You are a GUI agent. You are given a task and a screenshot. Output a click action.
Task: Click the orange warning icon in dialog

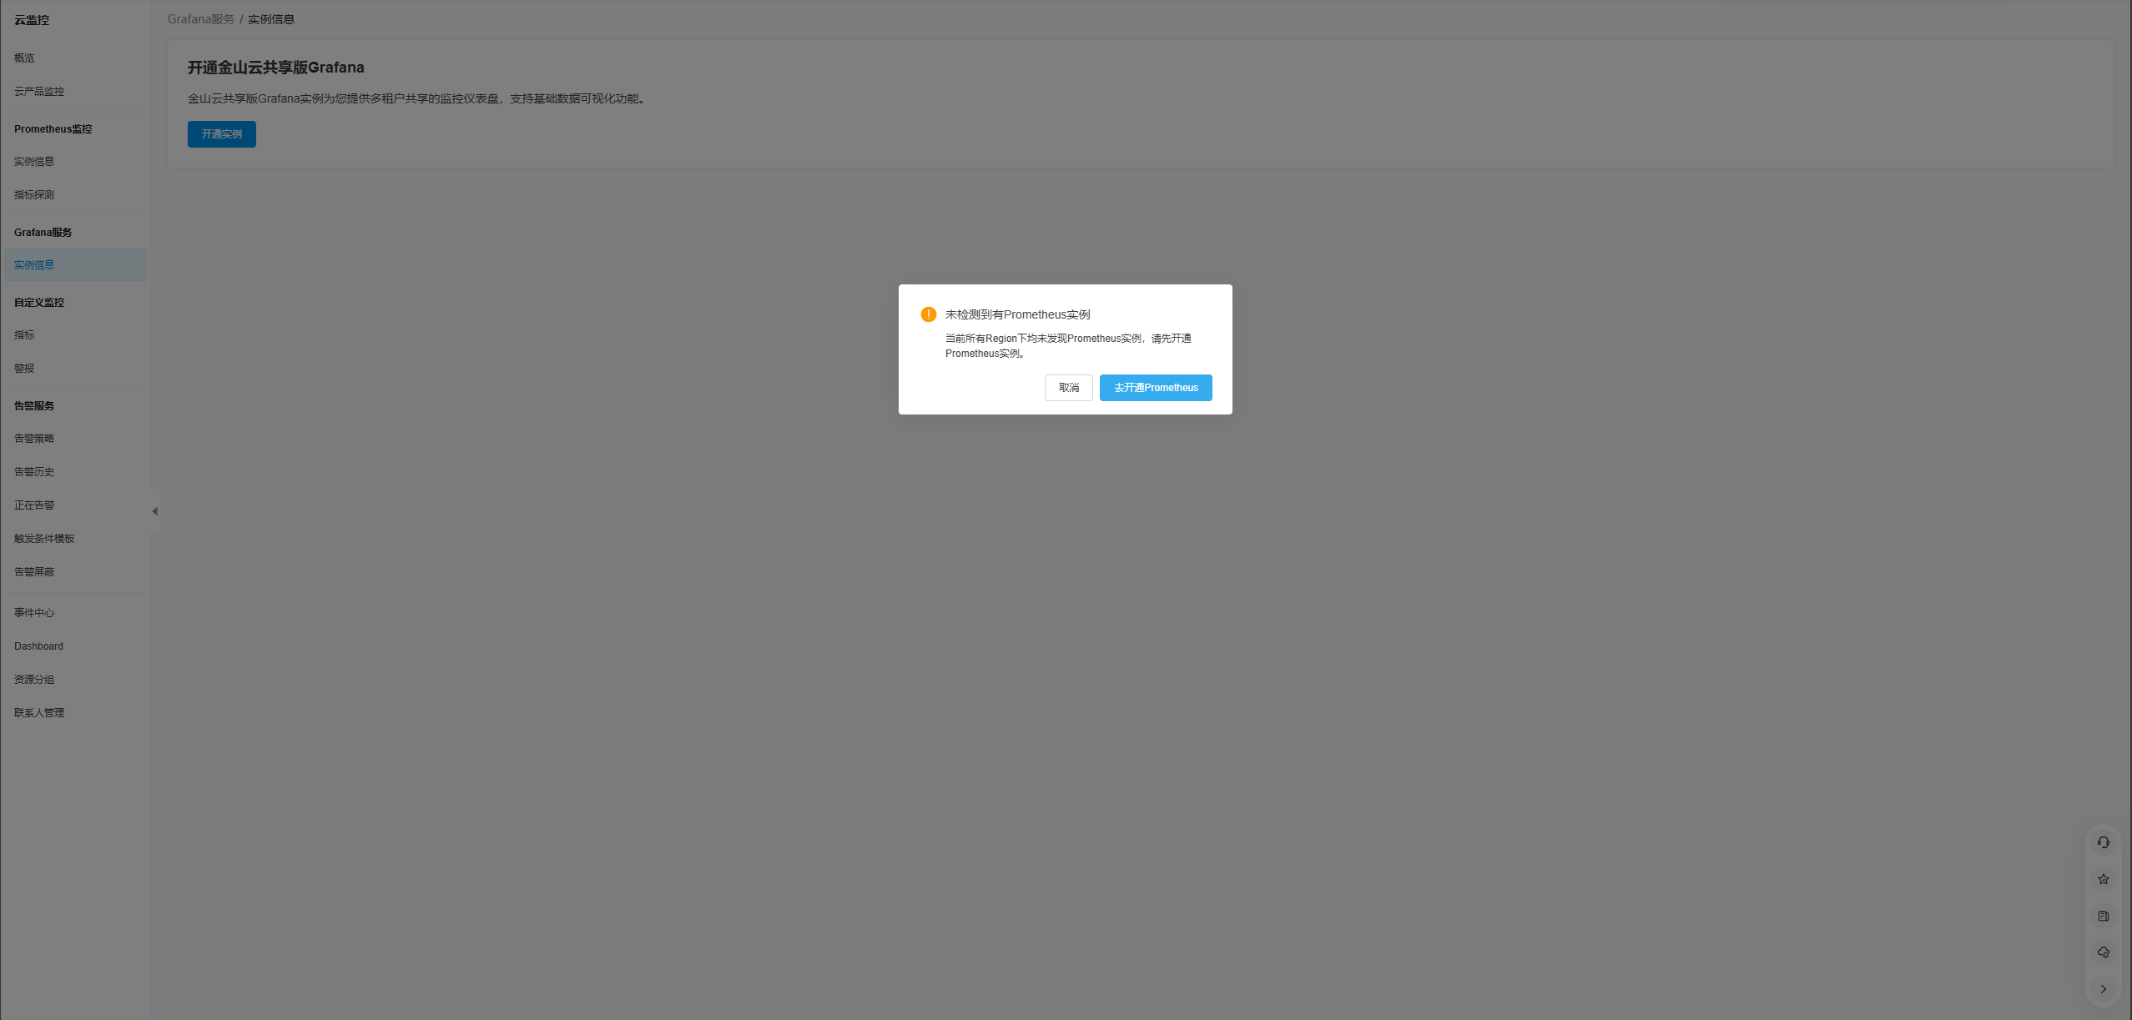928,314
